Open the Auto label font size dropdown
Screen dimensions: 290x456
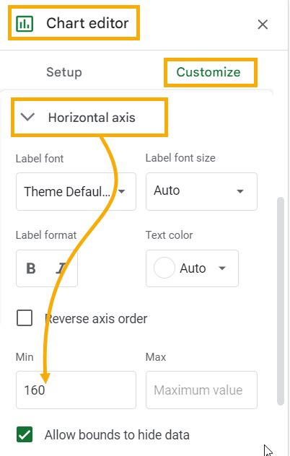click(x=201, y=191)
